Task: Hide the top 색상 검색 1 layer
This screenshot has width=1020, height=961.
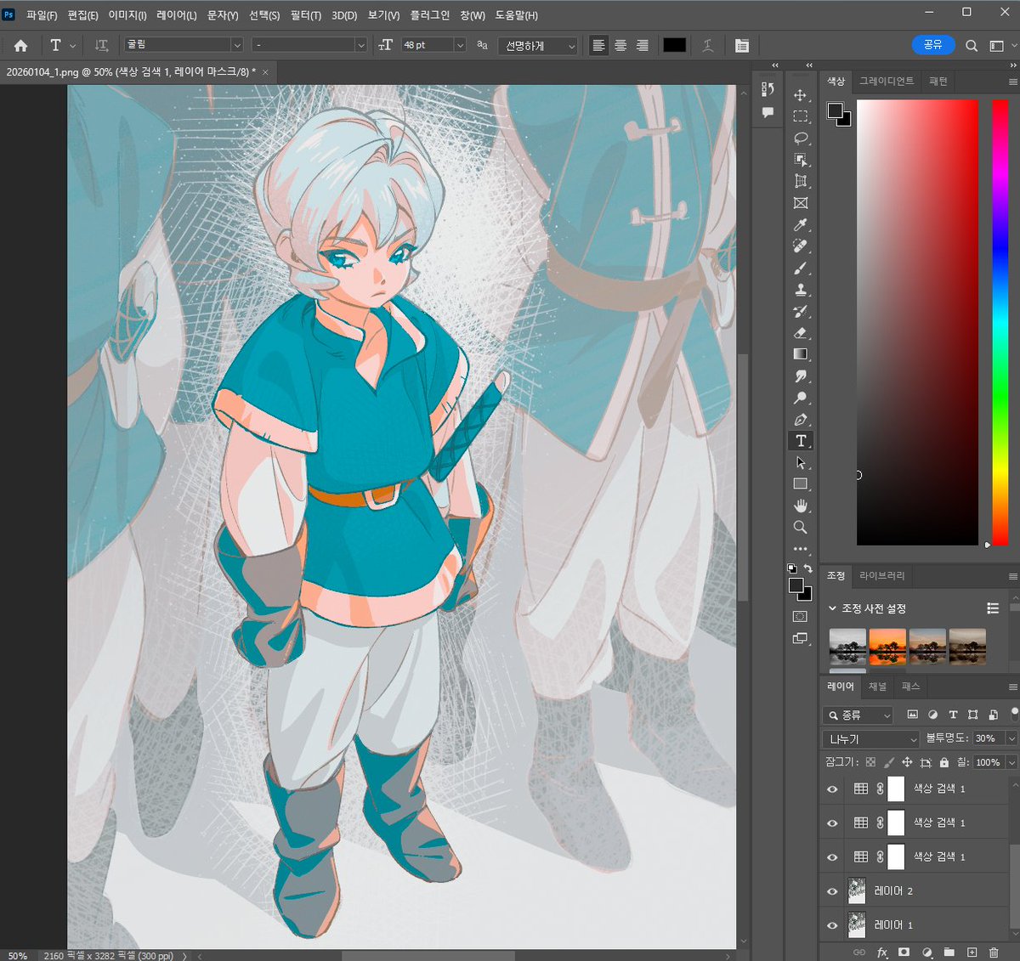Action: tap(832, 789)
